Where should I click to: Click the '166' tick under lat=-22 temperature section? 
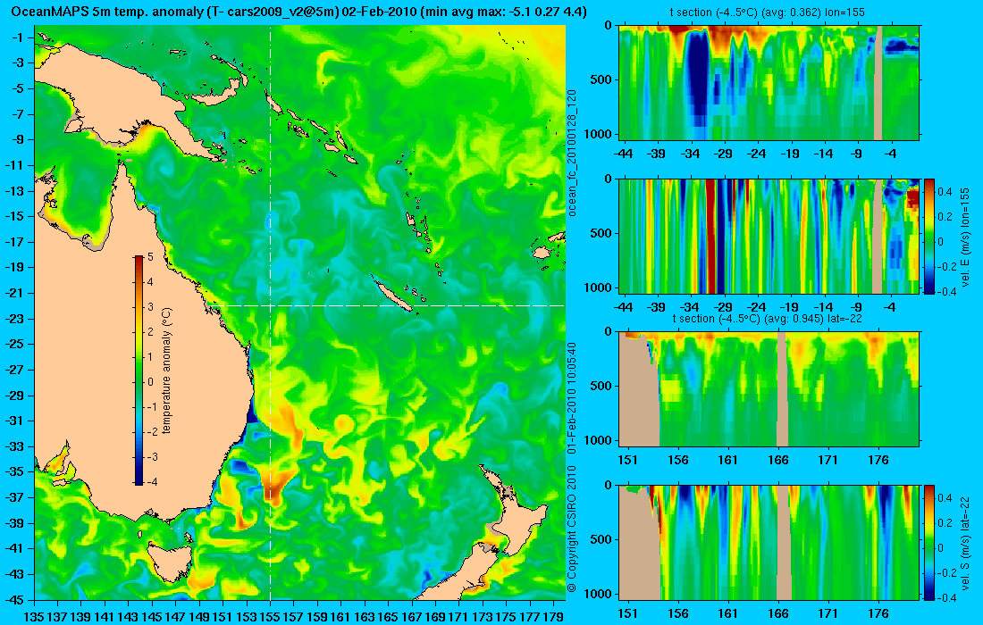click(x=778, y=460)
